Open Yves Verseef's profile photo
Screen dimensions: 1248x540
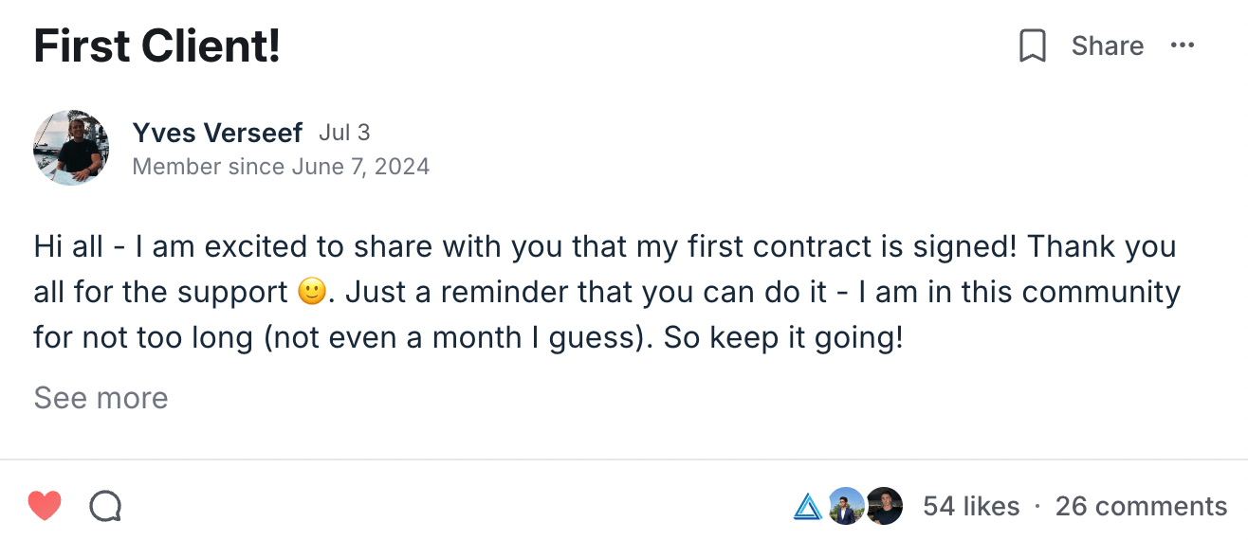point(71,147)
